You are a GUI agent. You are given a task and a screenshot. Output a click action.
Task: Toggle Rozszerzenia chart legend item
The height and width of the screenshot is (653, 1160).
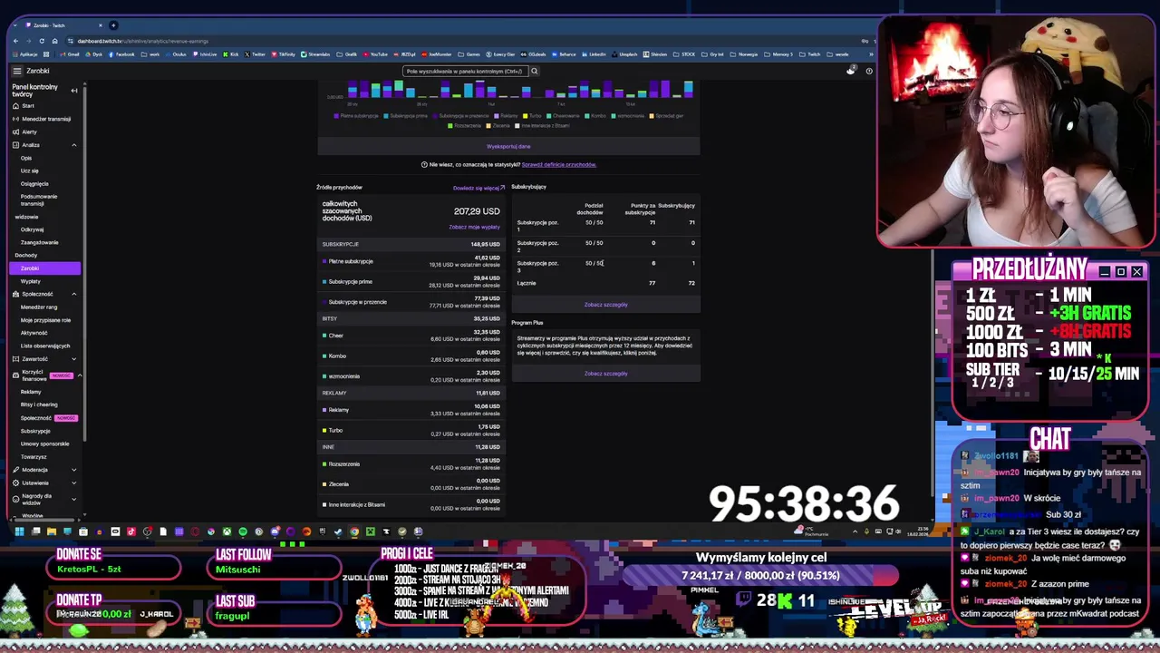[x=465, y=126]
